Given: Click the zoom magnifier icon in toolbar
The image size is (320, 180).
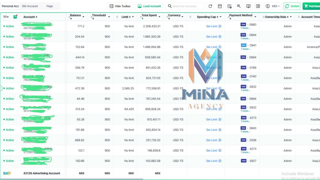Looking at the screenshot, I should coord(239,6).
